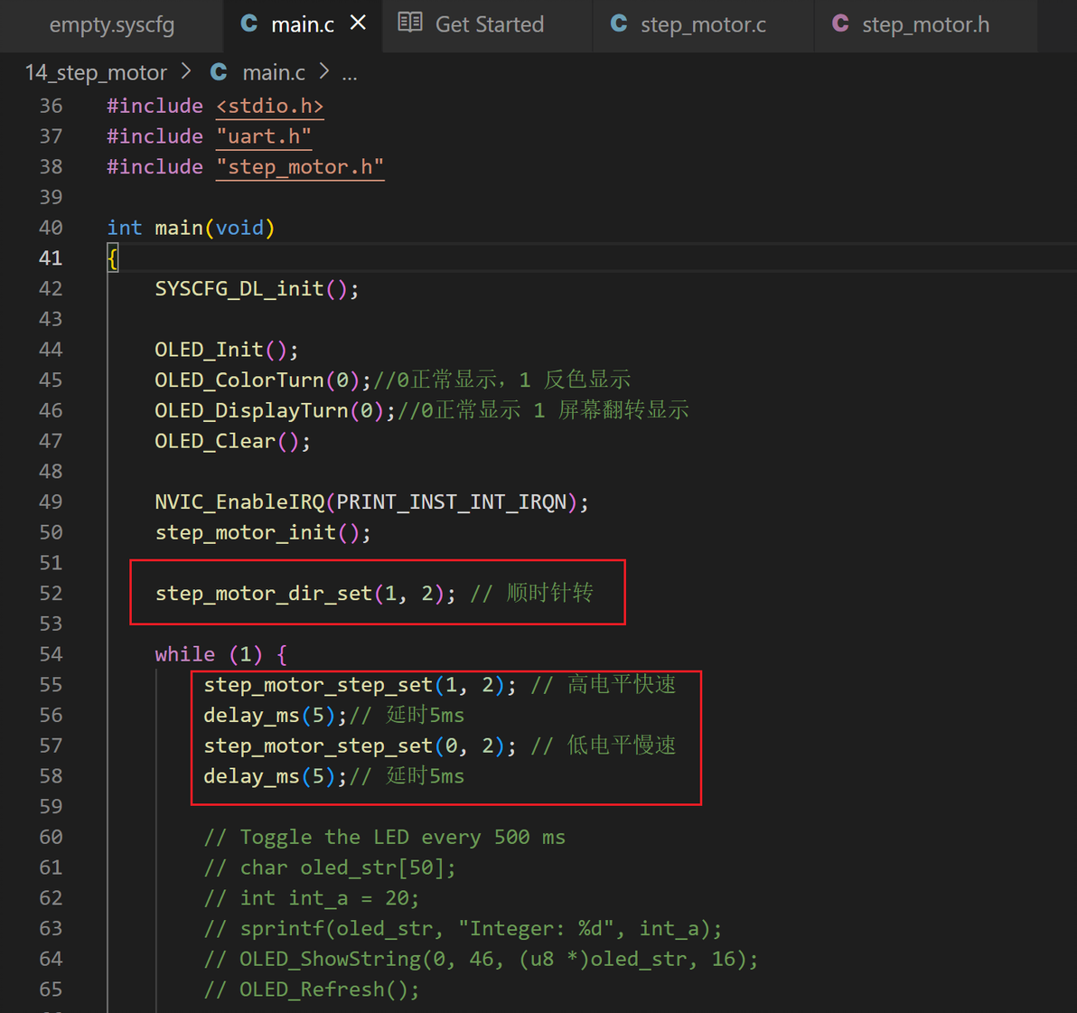Image resolution: width=1077 pixels, height=1013 pixels.
Task: Place cursor on SYSCFG_DL_init call
Action: (x=257, y=289)
